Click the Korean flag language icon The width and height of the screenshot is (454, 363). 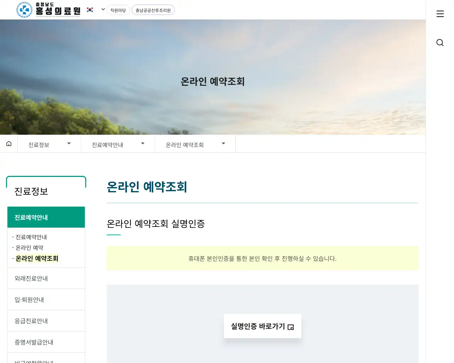pyautogui.click(x=90, y=10)
